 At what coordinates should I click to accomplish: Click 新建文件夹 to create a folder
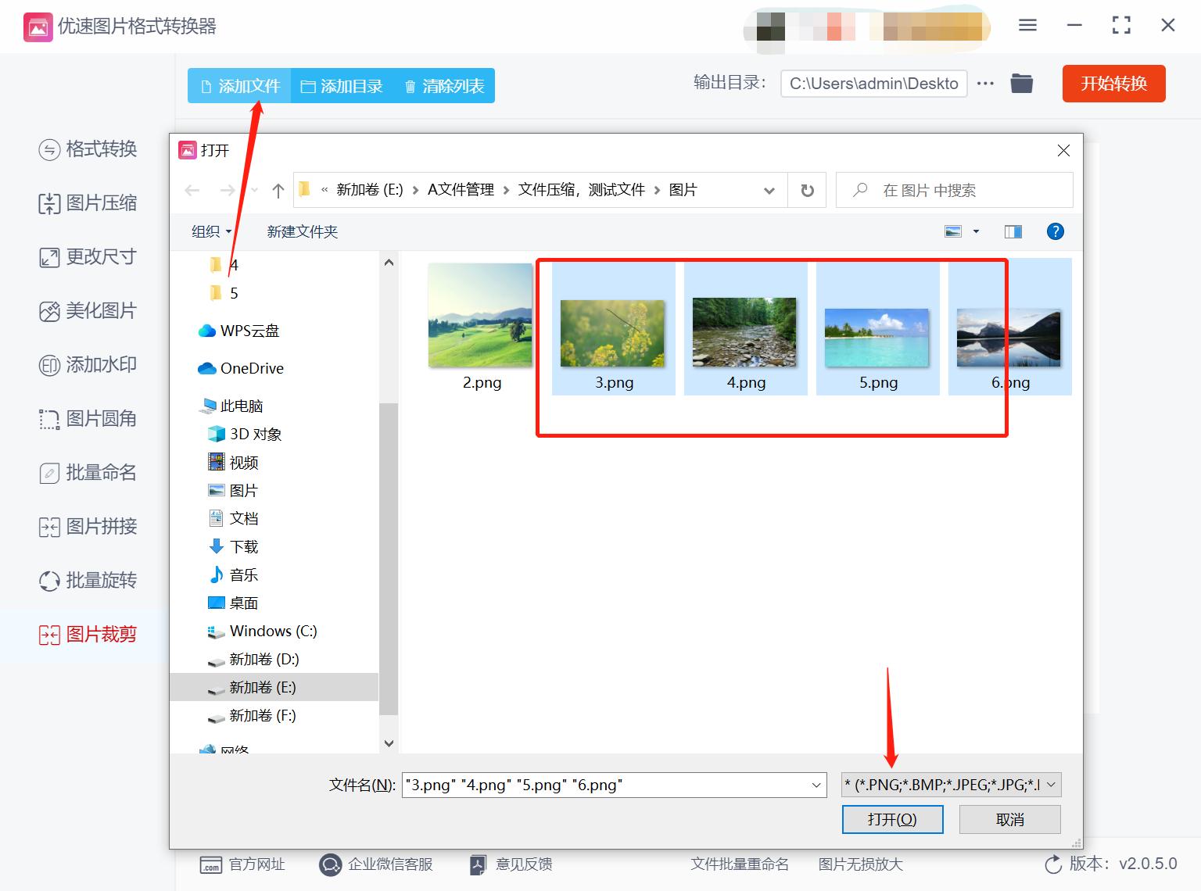click(x=302, y=231)
